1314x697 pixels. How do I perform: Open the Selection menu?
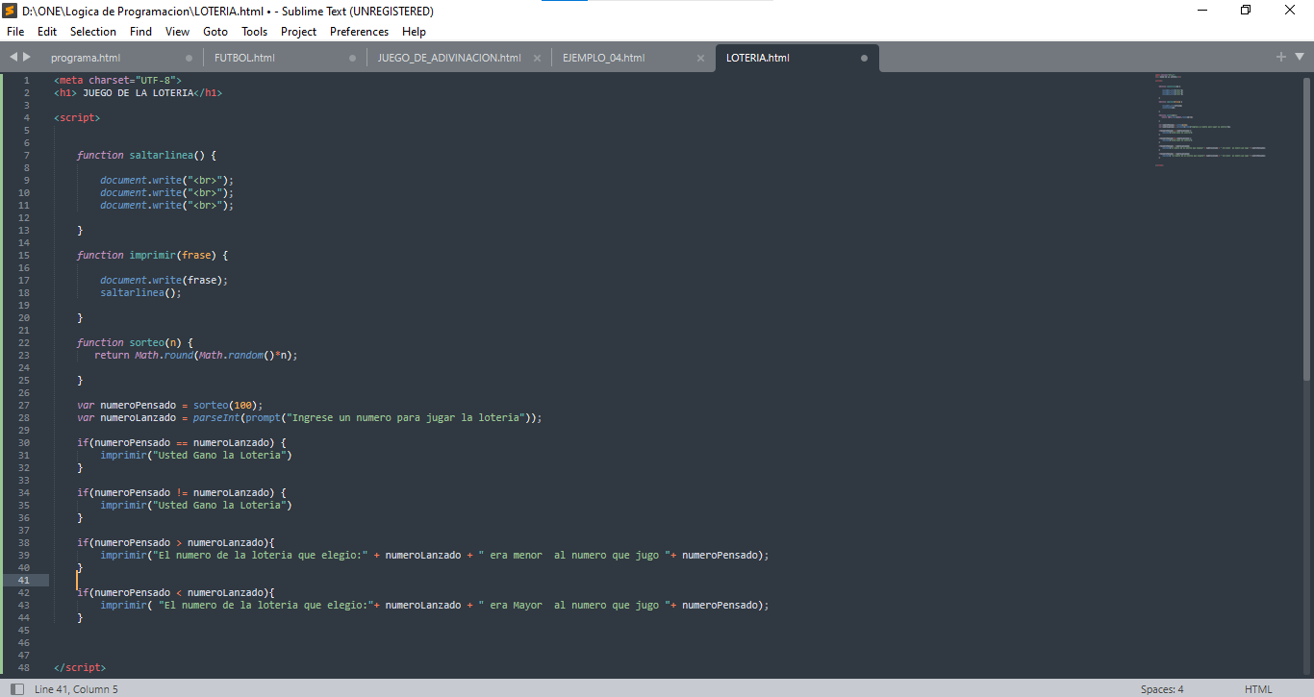93,32
